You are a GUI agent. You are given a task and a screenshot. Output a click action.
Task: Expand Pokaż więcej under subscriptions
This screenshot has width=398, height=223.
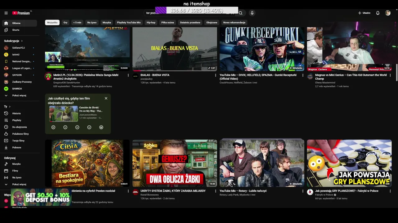coord(20,95)
